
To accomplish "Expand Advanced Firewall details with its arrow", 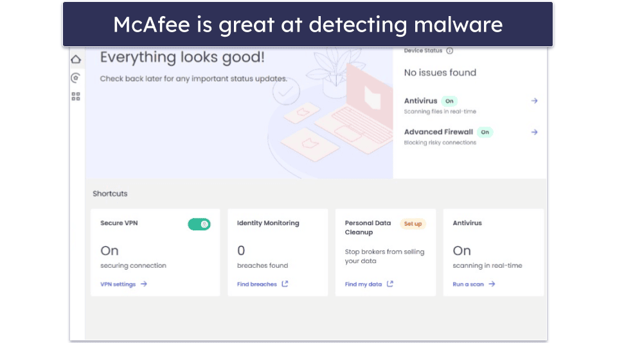I will 534,132.
